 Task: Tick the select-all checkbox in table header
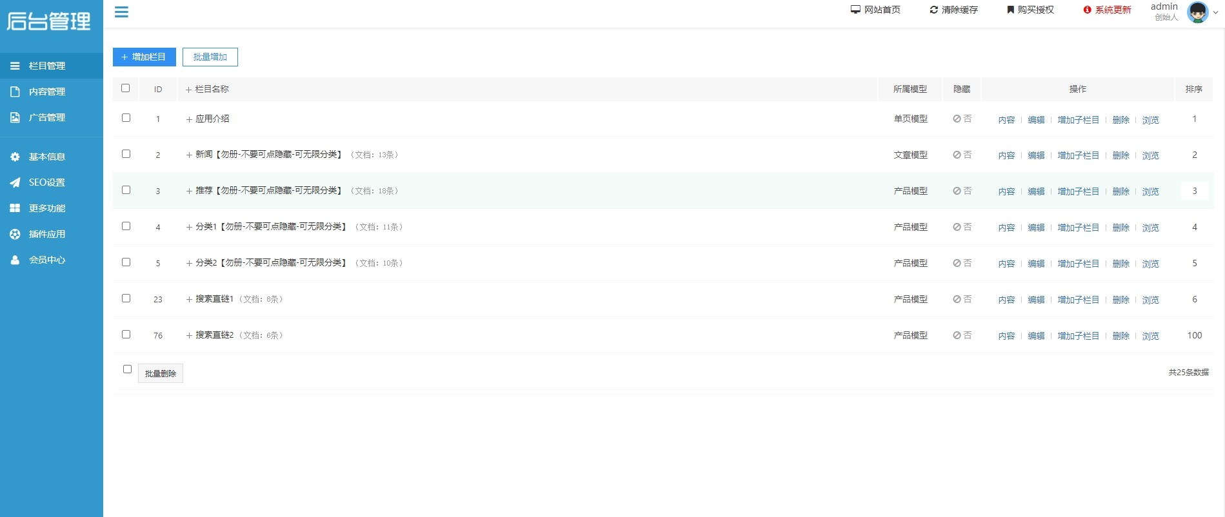pyautogui.click(x=125, y=88)
